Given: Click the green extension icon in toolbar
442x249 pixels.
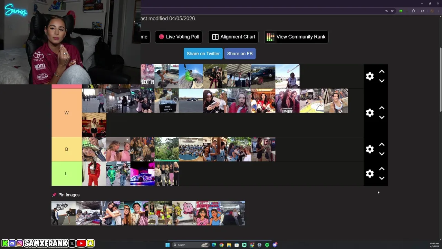Looking at the screenshot, I should pyautogui.click(x=401, y=11).
